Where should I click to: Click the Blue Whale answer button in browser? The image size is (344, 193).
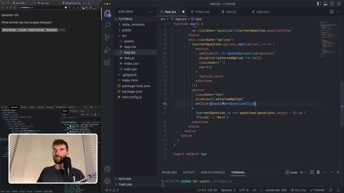click(9, 30)
